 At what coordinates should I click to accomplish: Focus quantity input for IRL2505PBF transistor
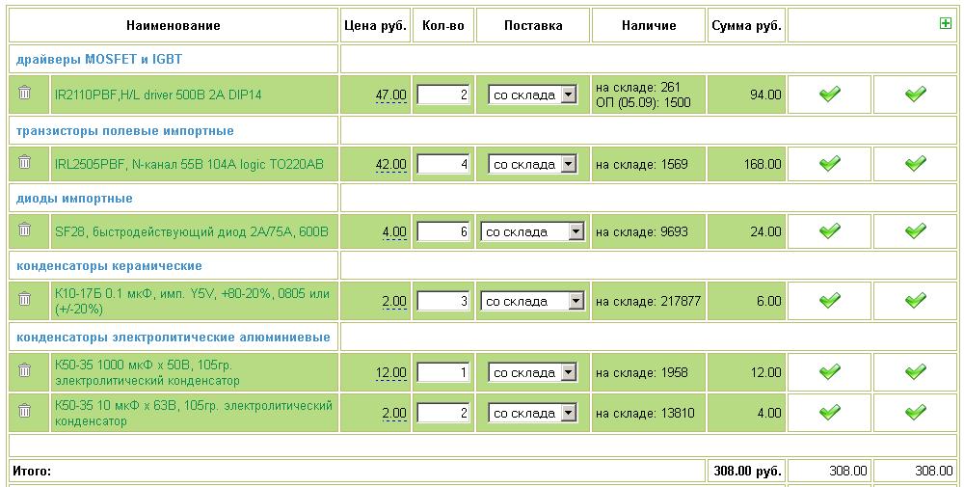click(443, 165)
